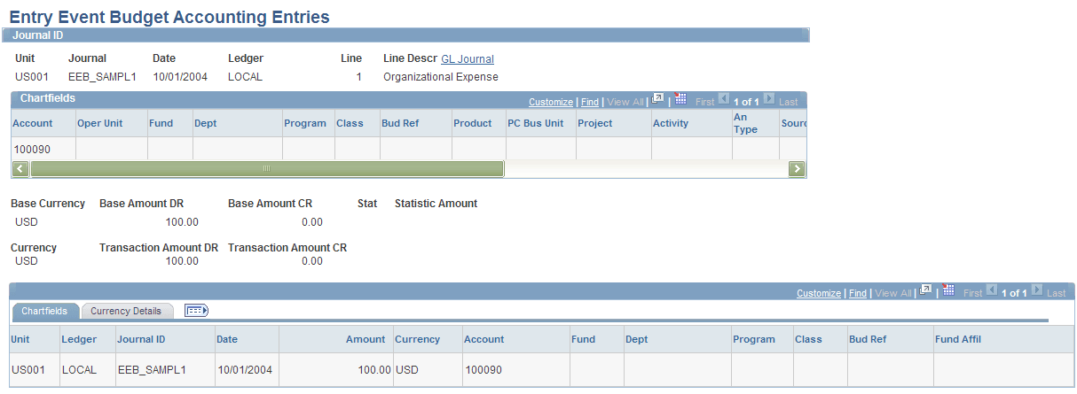
Task: Click the EEB_SAMPL1 value under Journal
Action: 102,77
